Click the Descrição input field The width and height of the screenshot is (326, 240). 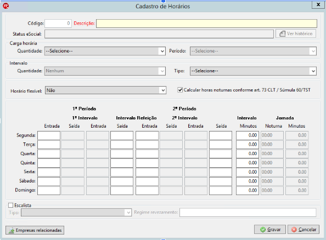coord(206,24)
